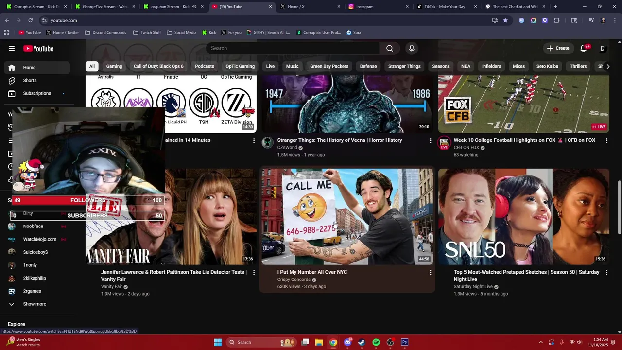Open Chrome from the taskbar
Screen dimensions: 622x350
tap(333, 342)
